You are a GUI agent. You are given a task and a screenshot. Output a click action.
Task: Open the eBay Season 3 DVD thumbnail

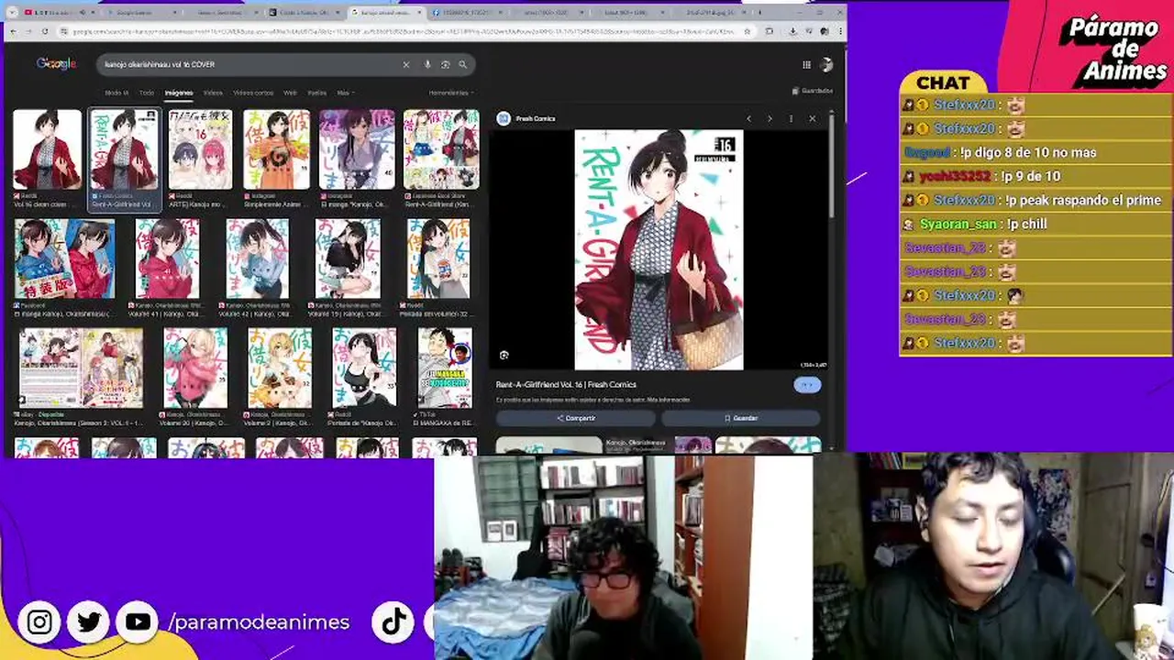tap(82, 368)
